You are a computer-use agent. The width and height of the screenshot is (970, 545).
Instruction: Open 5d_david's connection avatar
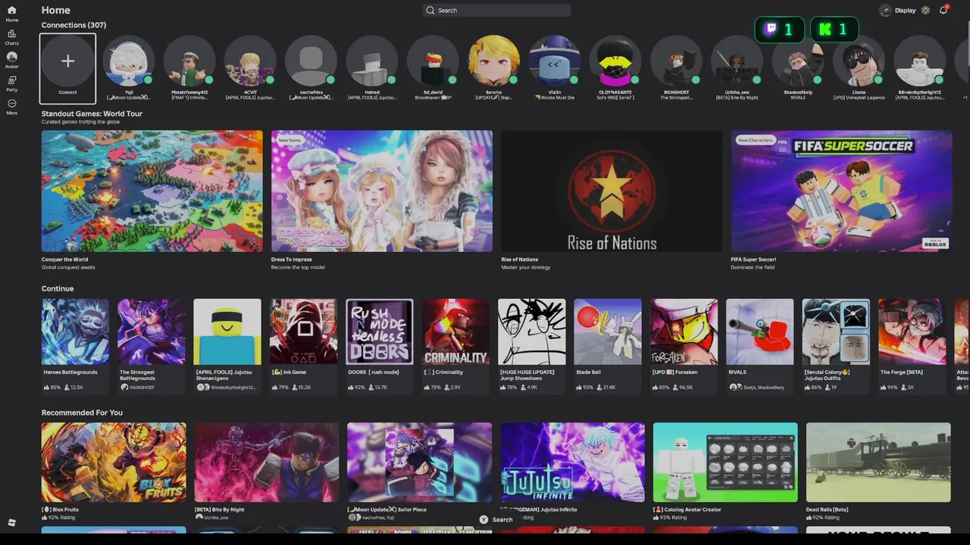click(433, 61)
